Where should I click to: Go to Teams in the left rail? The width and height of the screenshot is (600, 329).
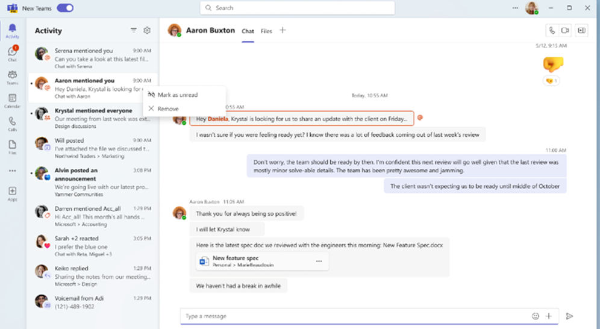[12, 77]
